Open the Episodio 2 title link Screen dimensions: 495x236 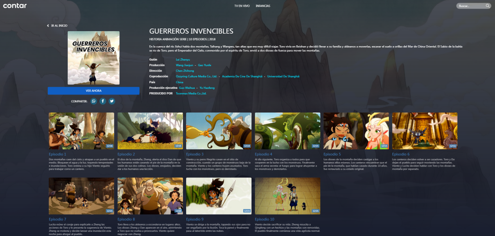(x=126, y=154)
